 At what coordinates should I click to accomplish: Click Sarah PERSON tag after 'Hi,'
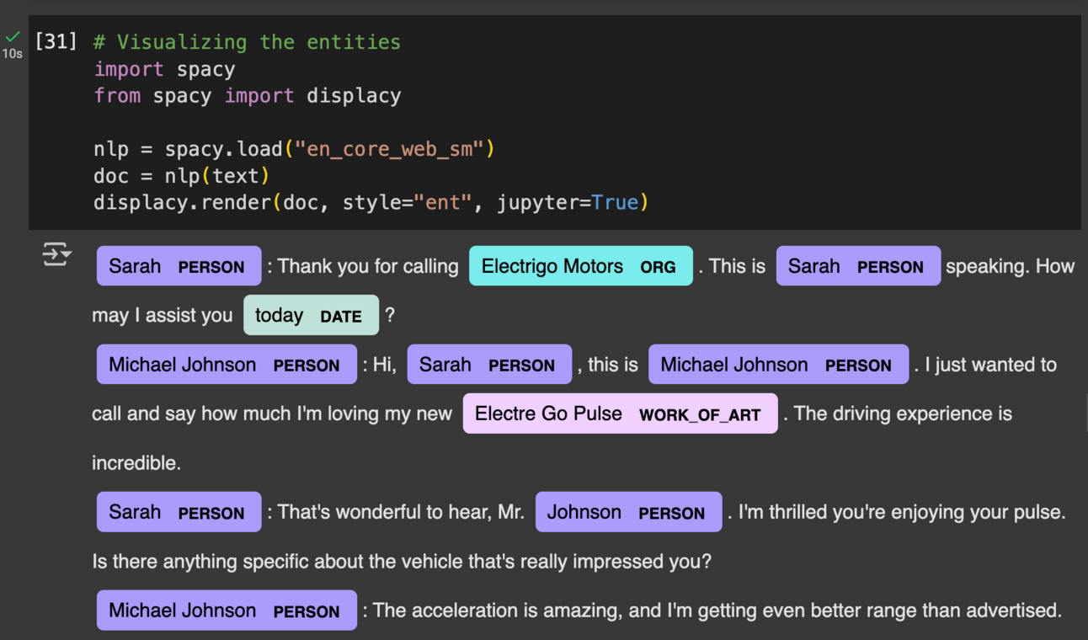coord(489,365)
